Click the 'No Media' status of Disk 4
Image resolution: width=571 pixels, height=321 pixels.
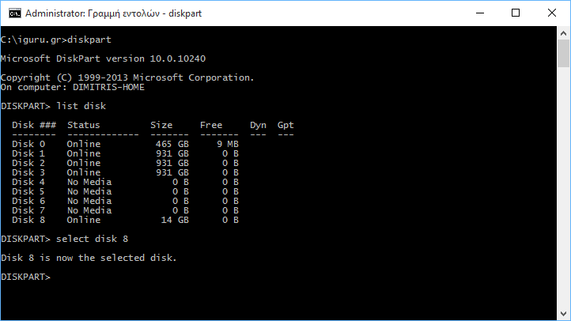[89, 182]
